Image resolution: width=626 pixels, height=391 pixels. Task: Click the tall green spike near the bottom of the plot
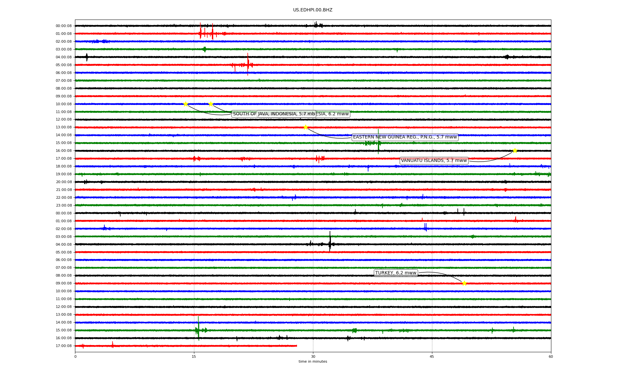click(x=198, y=328)
